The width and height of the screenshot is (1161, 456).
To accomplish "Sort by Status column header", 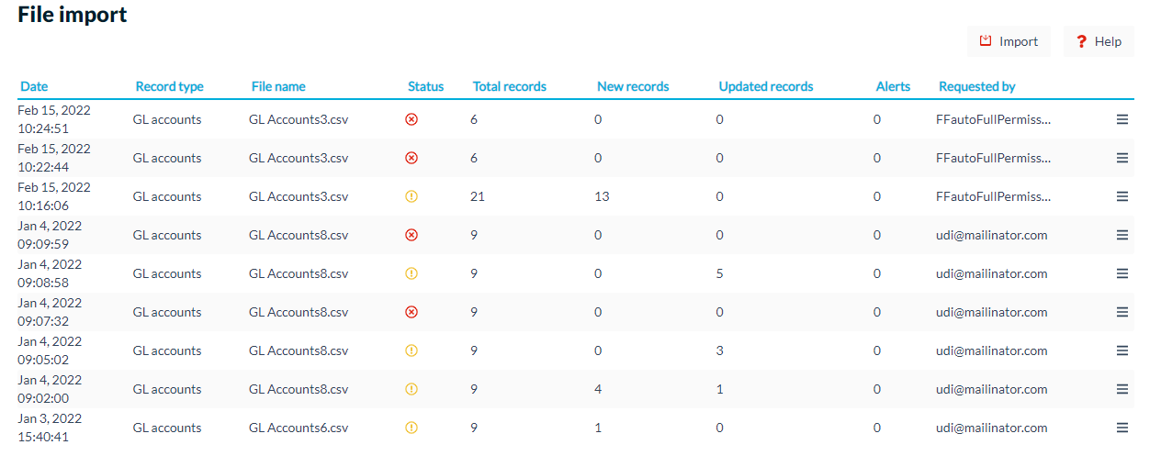I will point(425,86).
